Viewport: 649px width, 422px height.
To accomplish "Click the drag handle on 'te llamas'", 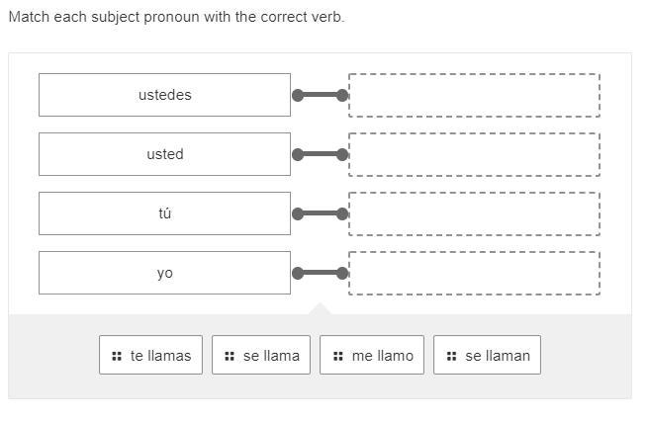I will click(117, 356).
